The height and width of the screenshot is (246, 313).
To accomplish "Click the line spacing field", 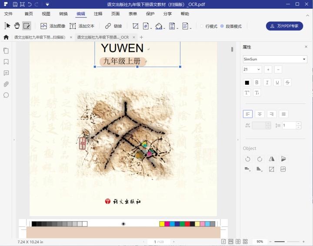I will [289, 126].
